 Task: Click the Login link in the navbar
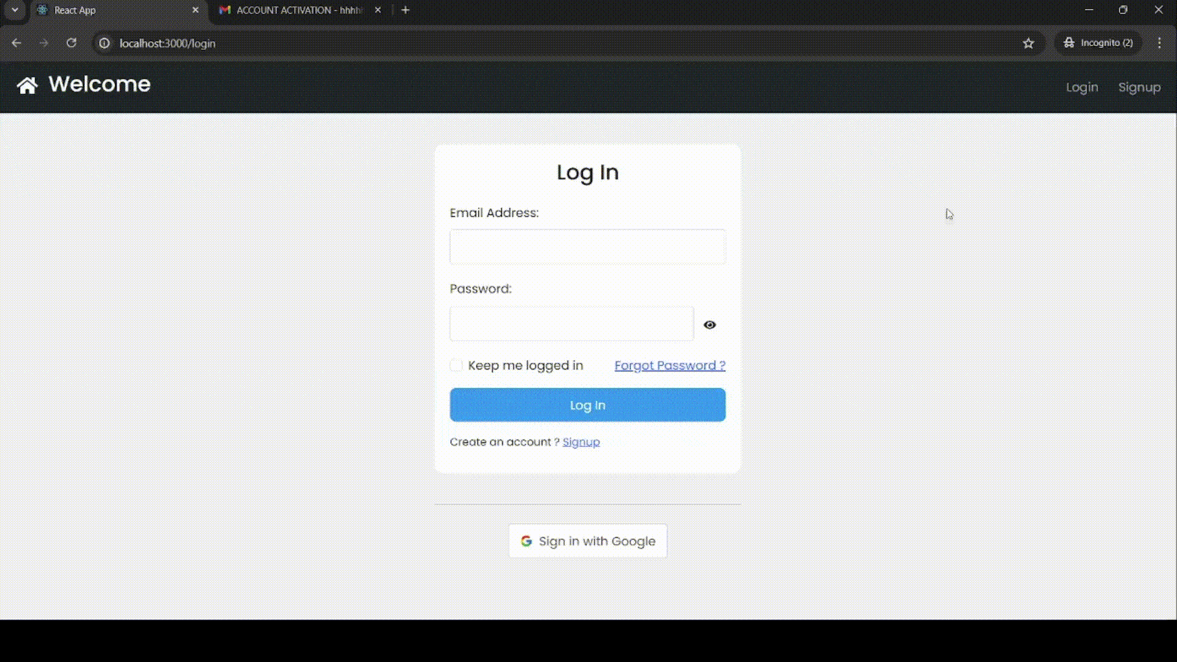coord(1081,88)
